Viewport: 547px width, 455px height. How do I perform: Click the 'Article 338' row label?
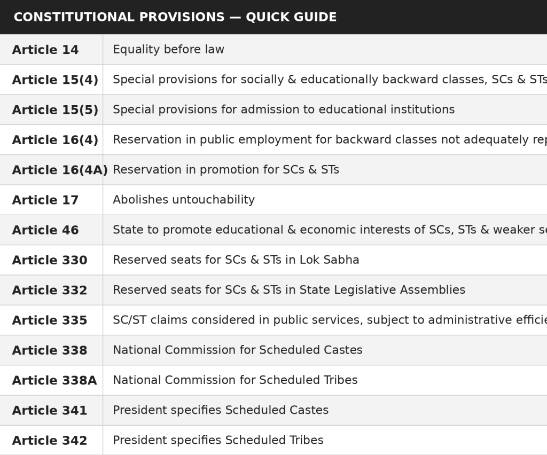[50, 350]
